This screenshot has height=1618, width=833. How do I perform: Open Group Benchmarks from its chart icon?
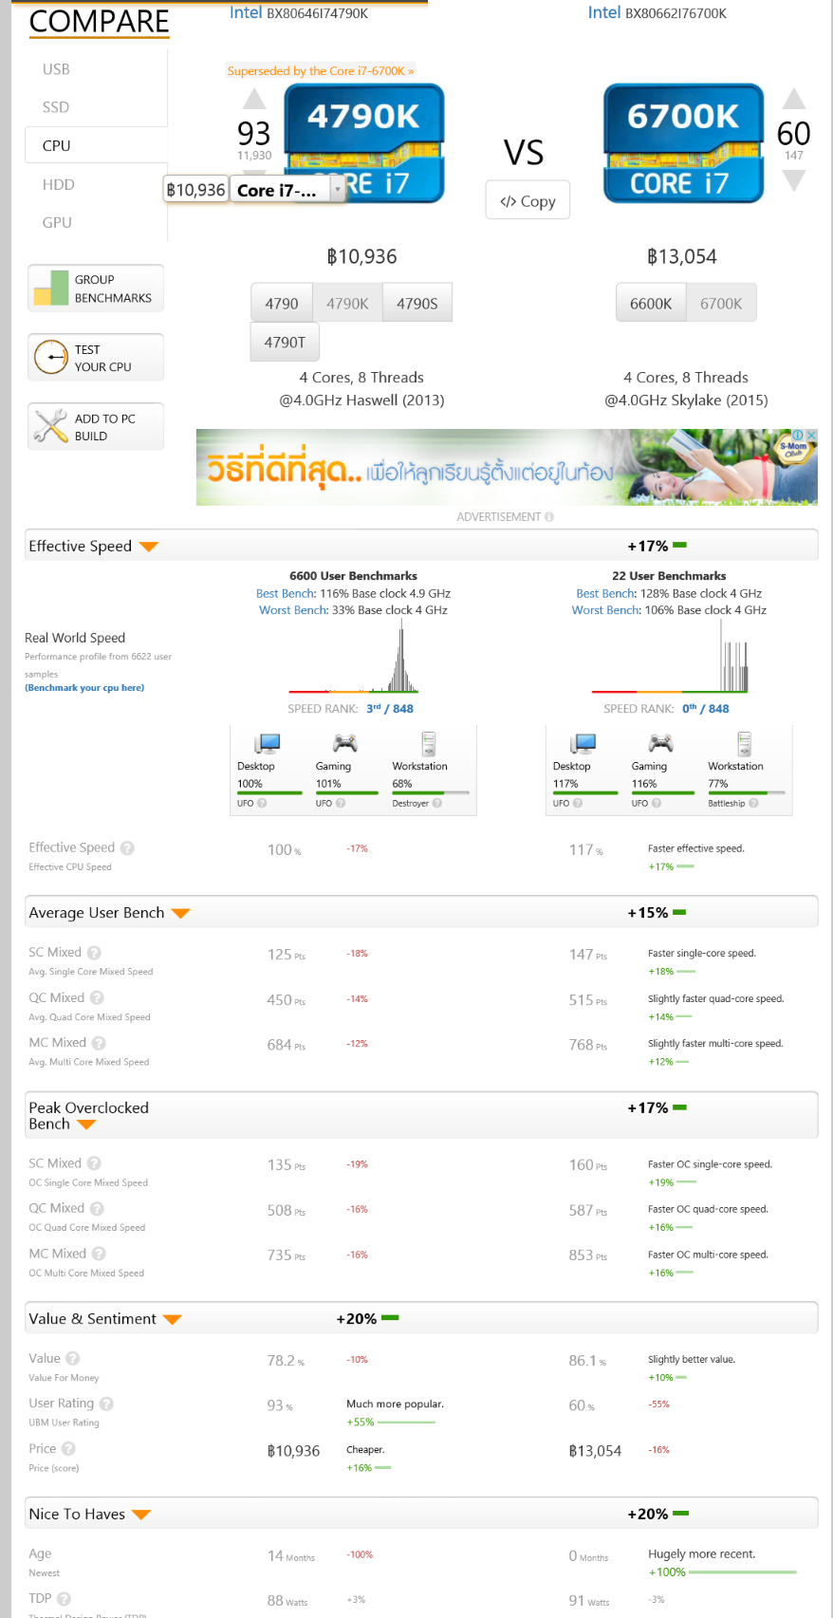coord(50,288)
